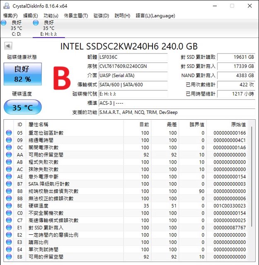
Task: Open the 語言(Language) menu
Action: tap(155, 16)
